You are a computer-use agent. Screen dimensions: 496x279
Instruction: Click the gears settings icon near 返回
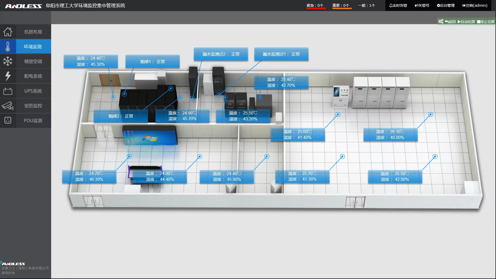point(441,21)
